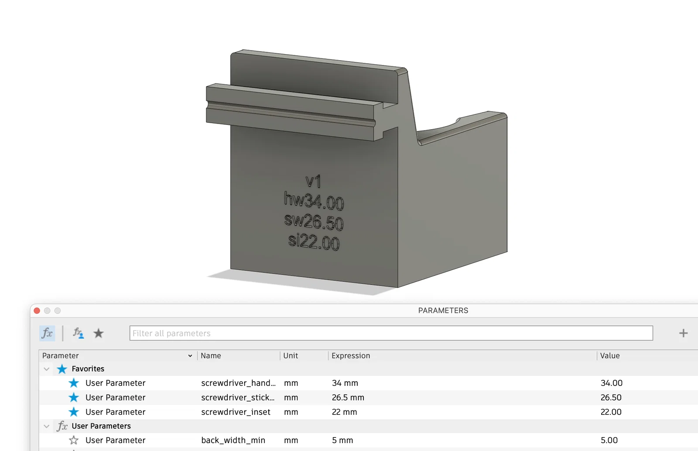Click the User Parameters group label
Viewport: 698px width, 451px height.
pyautogui.click(x=101, y=426)
